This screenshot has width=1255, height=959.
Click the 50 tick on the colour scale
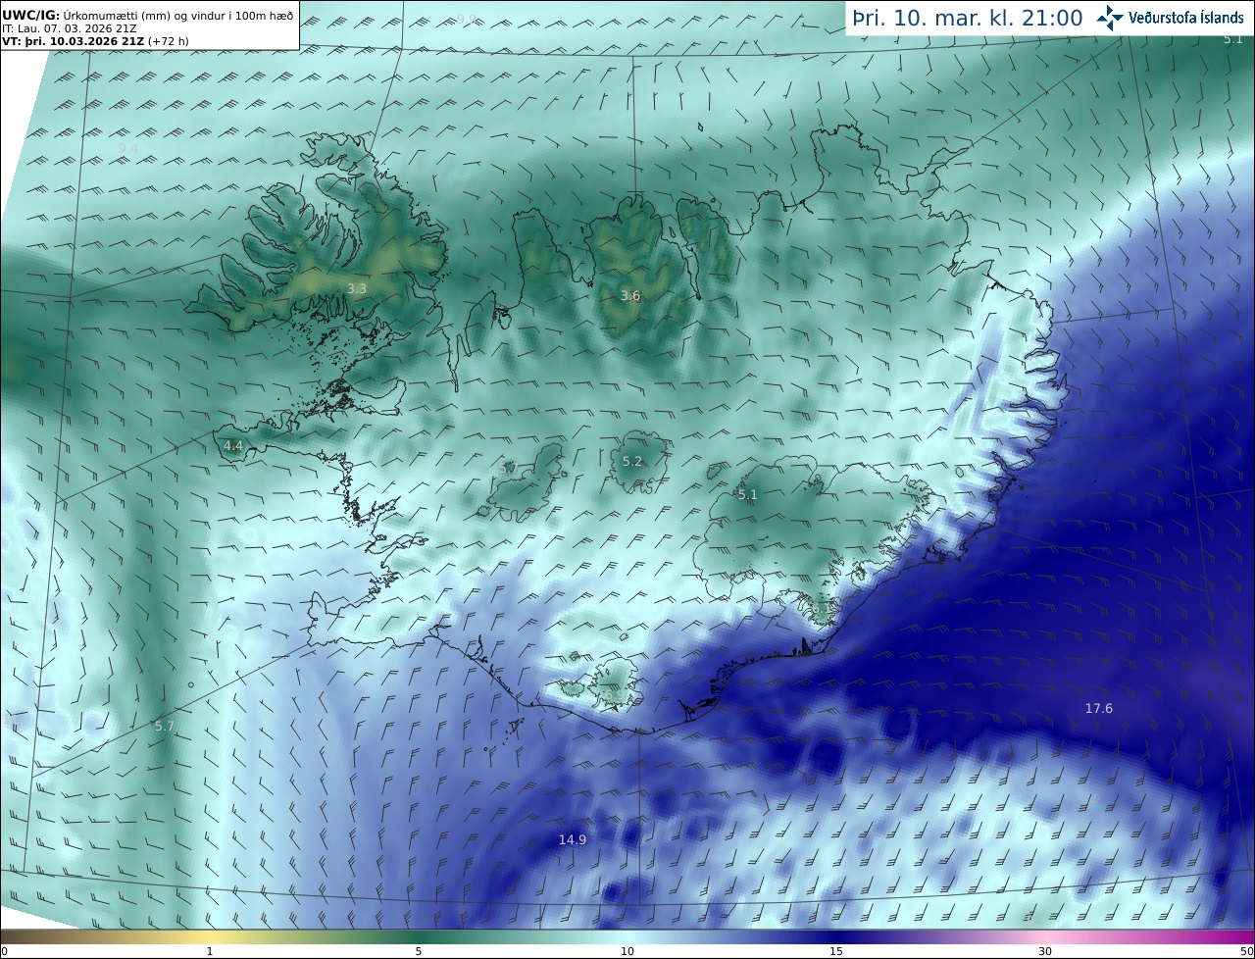(x=1246, y=951)
